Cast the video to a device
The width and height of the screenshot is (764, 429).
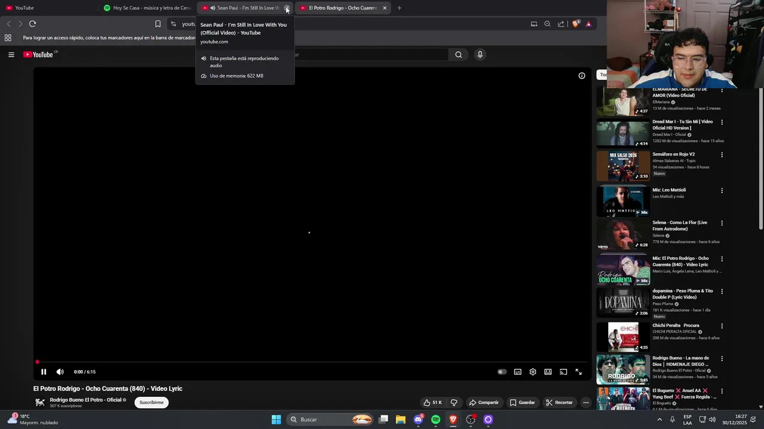[563, 372]
